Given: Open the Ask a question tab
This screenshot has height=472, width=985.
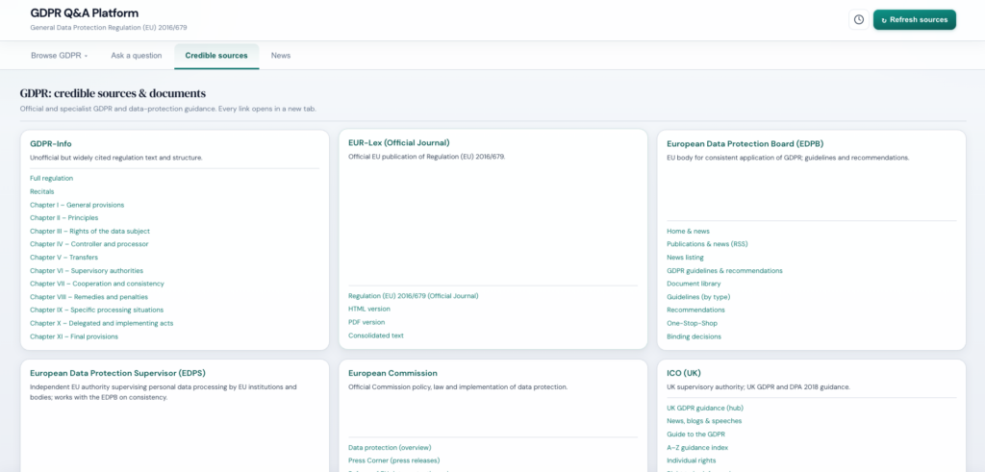Looking at the screenshot, I should (136, 56).
